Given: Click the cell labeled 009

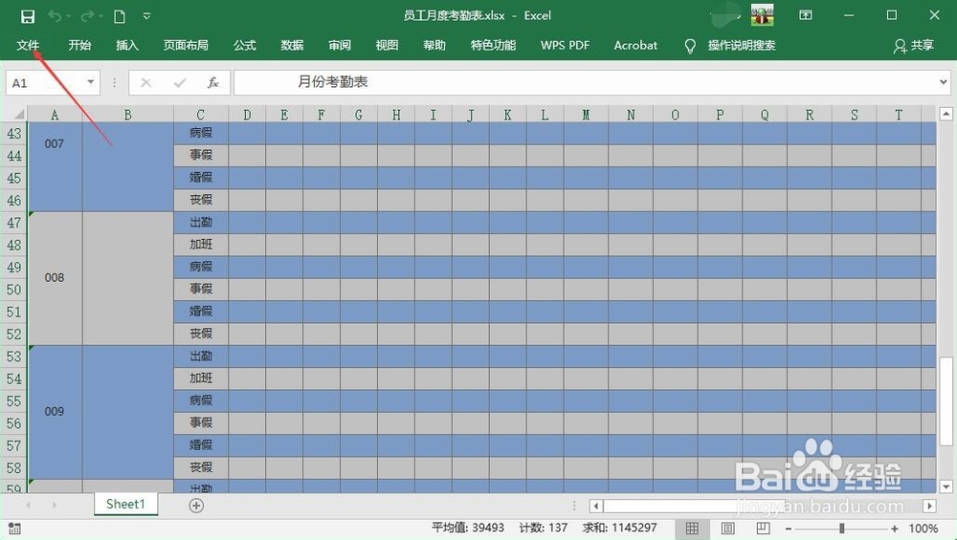Looking at the screenshot, I should click(55, 411).
